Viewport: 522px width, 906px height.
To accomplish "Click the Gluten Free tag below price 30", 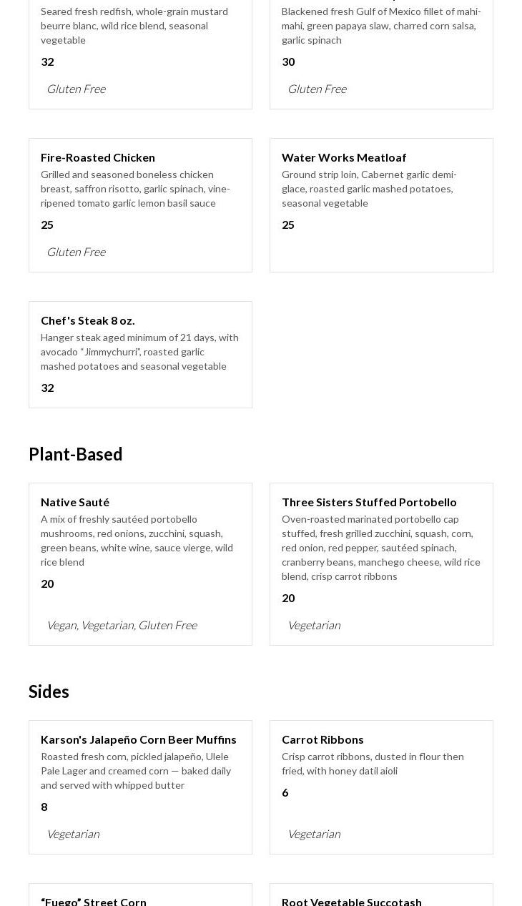I will pos(317,89).
